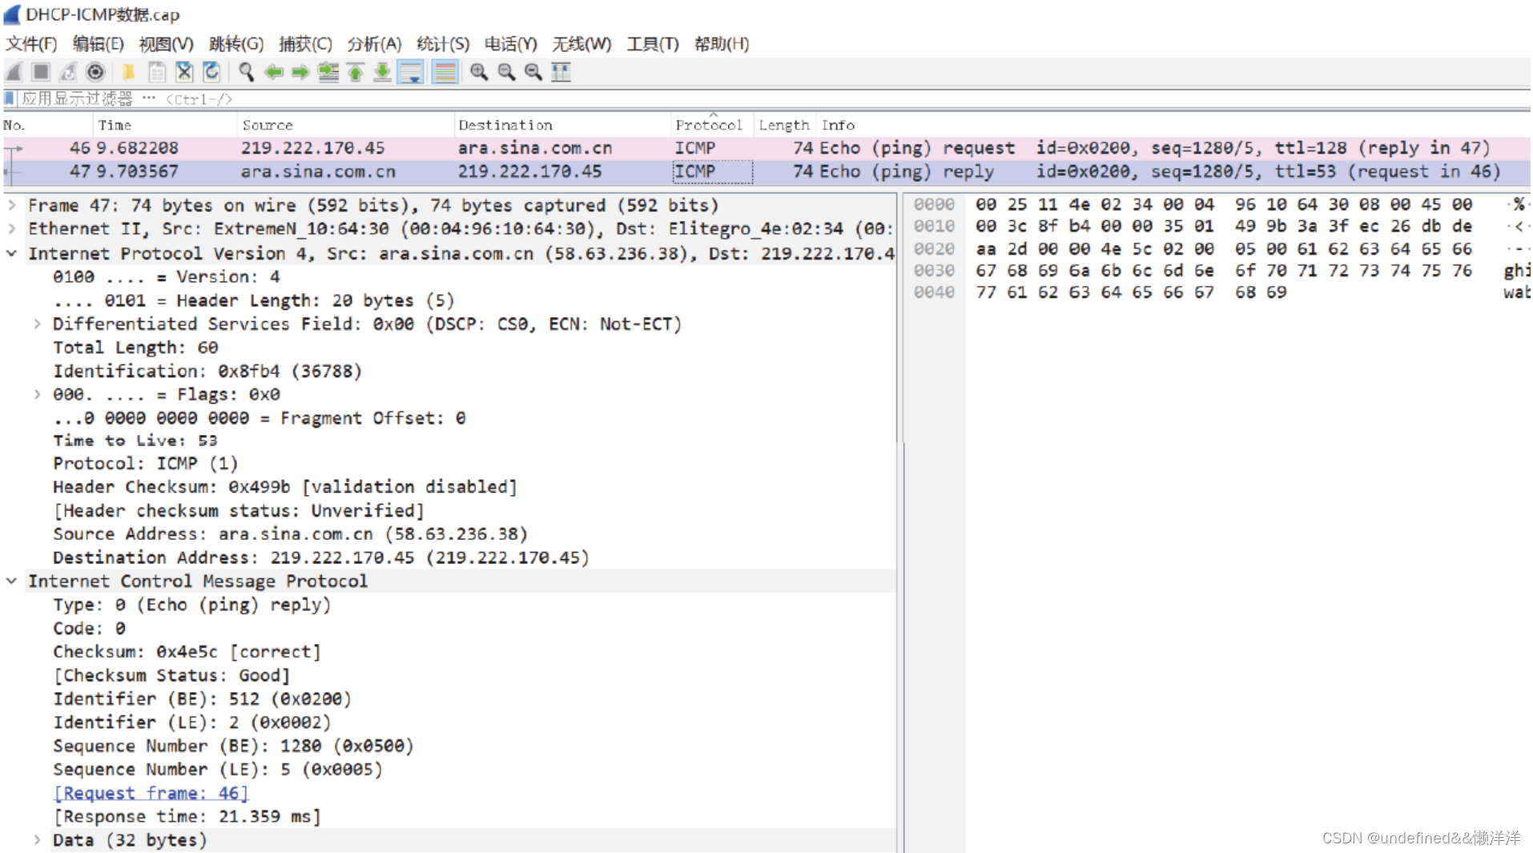Screen dimensions: 1533x853
Task: Click the zoom in magnifier icon
Action: pyautogui.click(x=479, y=73)
